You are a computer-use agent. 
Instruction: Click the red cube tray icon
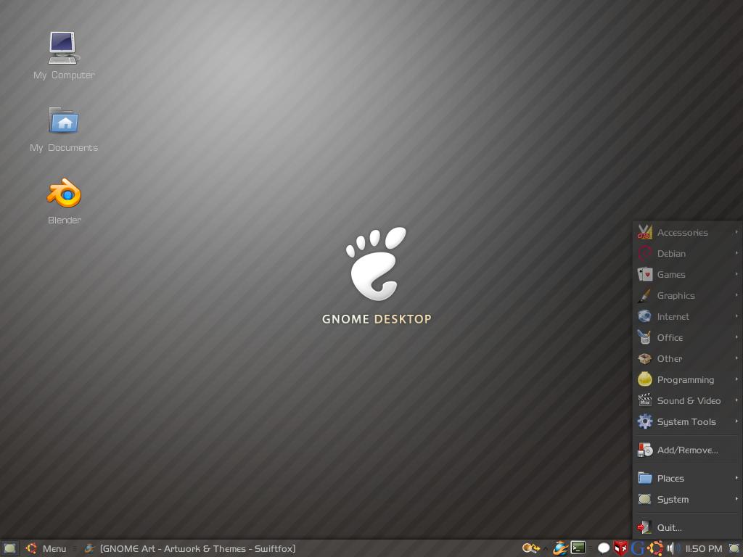[620, 548]
